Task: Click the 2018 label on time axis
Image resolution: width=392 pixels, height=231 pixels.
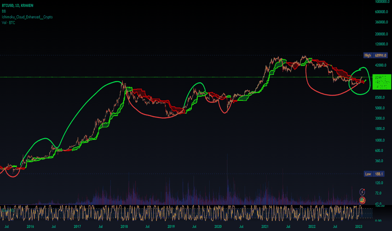Action: tap(124, 227)
